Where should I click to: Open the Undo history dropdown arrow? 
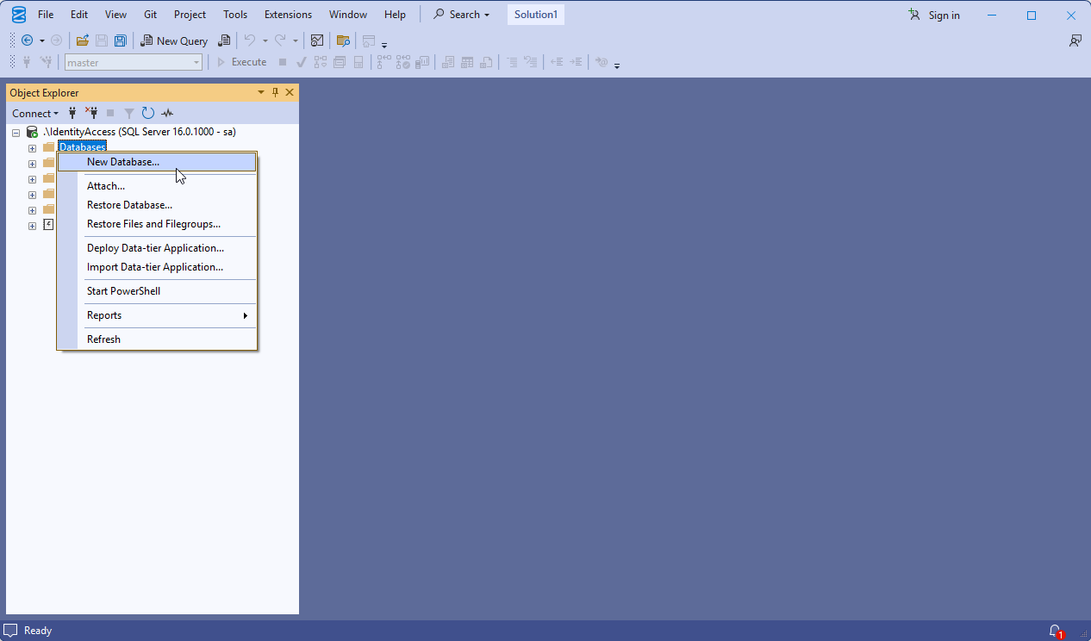click(265, 40)
